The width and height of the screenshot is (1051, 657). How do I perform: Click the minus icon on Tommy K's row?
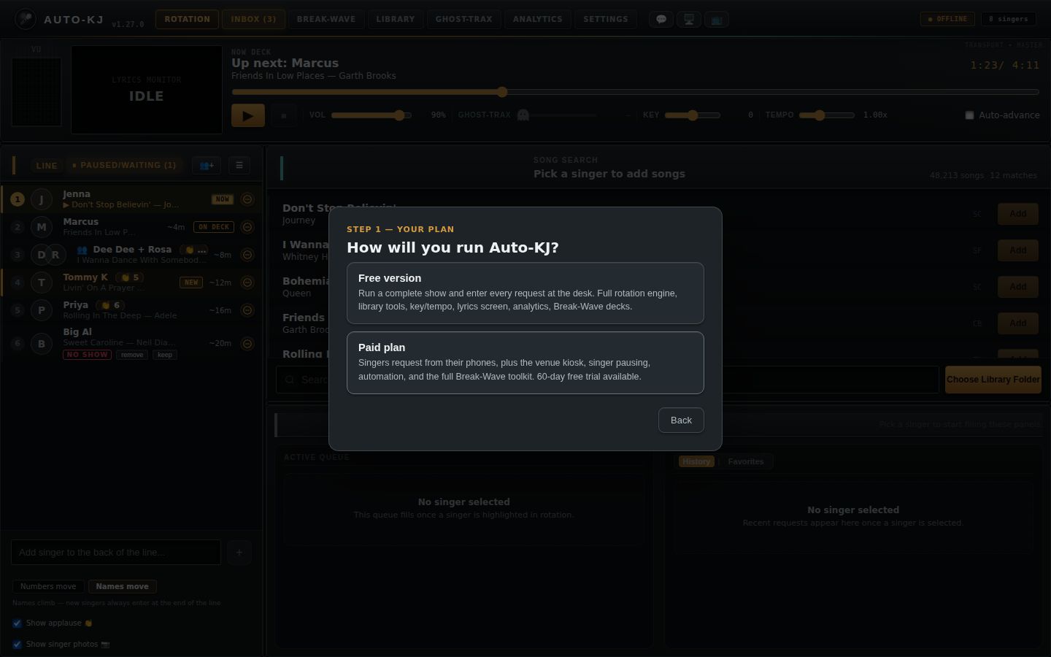click(247, 283)
